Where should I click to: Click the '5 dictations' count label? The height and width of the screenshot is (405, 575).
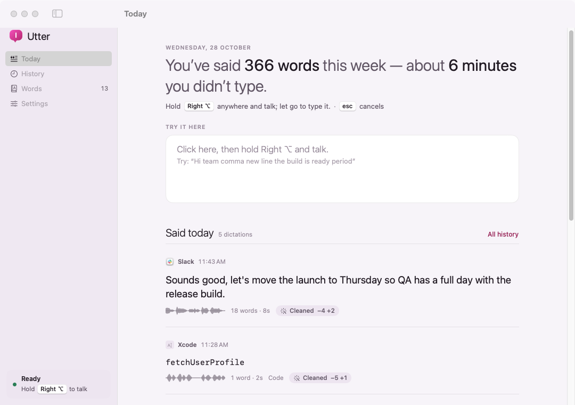click(235, 234)
